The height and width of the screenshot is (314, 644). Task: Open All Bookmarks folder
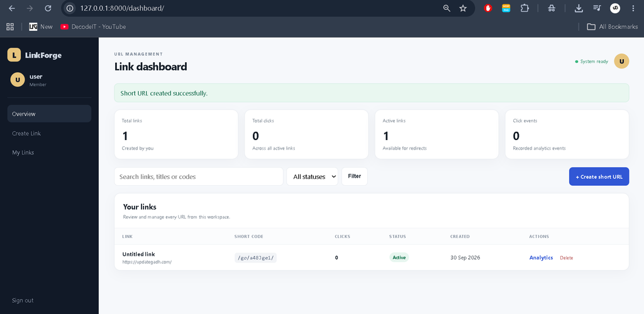612,26
